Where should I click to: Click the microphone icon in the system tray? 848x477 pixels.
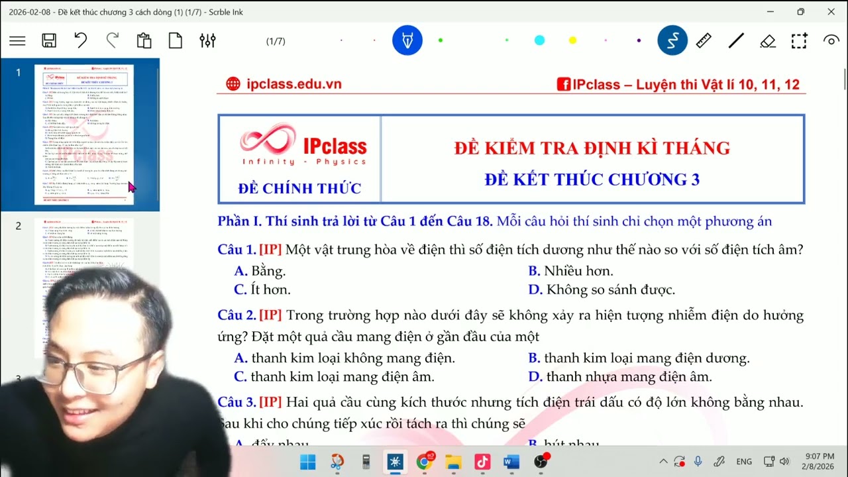coord(698,462)
